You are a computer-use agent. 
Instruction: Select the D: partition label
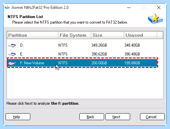point(22,45)
